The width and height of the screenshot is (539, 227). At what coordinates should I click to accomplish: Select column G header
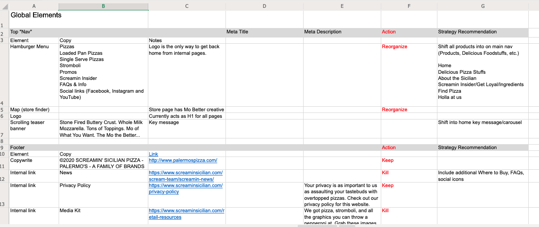(482, 6)
